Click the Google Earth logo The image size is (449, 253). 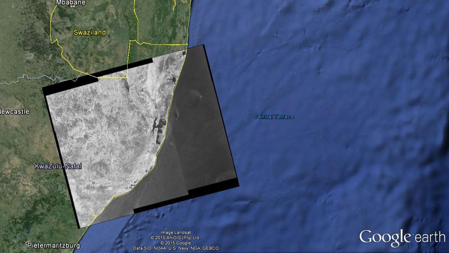tap(402, 238)
